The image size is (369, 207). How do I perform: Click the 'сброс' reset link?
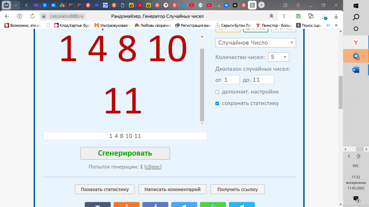pyautogui.click(x=153, y=167)
